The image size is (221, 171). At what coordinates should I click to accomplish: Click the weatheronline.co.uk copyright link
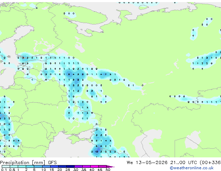point(192,168)
